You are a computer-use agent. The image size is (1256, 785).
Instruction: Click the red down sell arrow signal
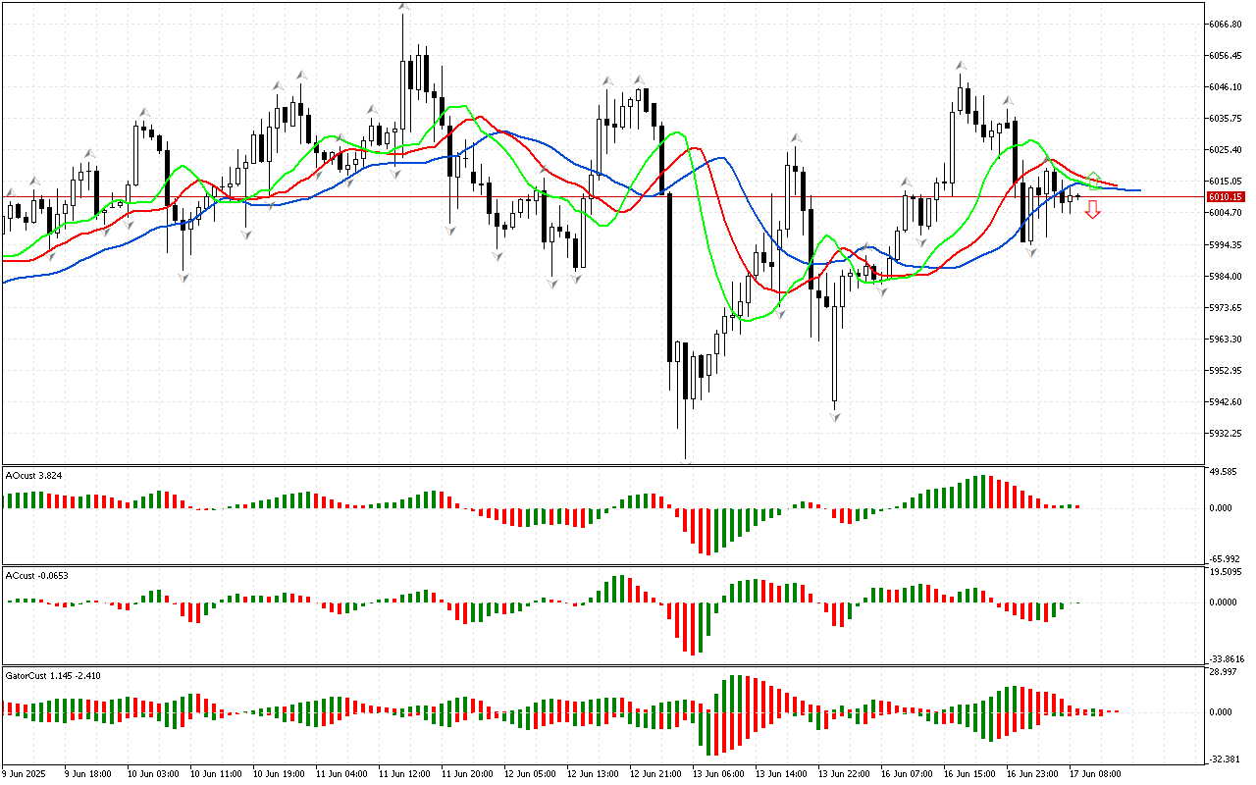tap(1092, 208)
